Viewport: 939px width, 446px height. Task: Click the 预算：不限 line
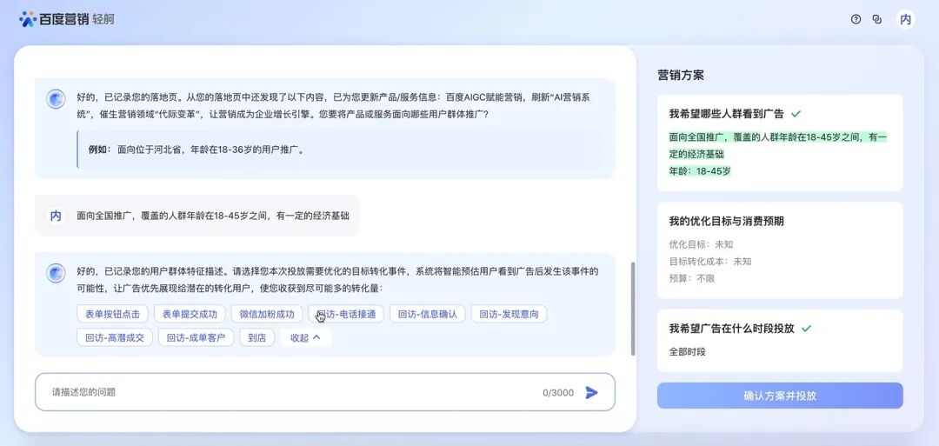(x=692, y=278)
